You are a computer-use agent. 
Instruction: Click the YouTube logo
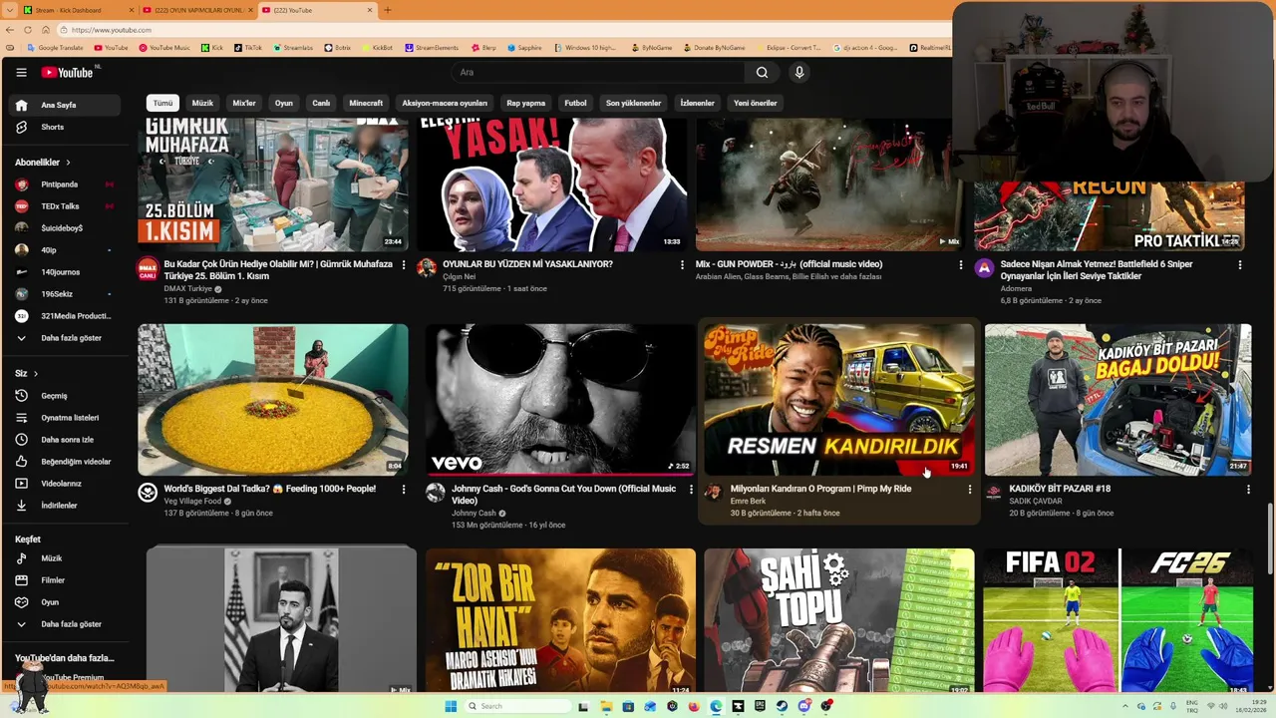click(x=67, y=72)
